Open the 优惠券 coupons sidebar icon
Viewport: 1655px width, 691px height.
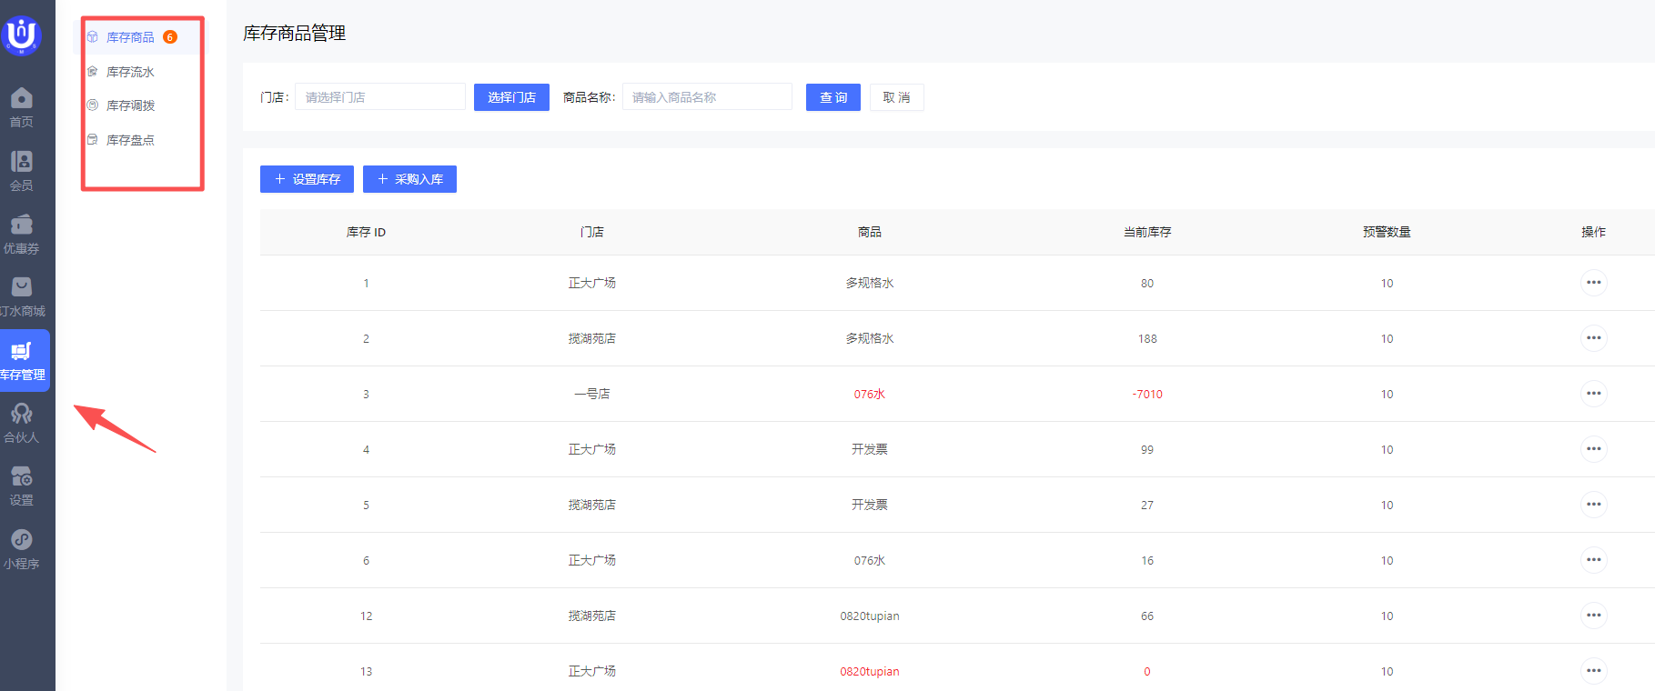[x=22, y=234]
